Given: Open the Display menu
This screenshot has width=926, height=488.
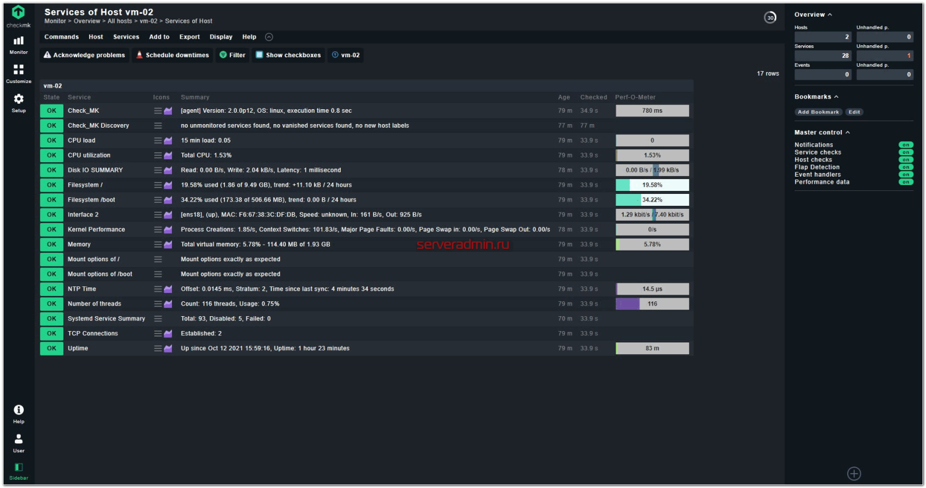Looking at the screenshot, I should pos(221,37).
